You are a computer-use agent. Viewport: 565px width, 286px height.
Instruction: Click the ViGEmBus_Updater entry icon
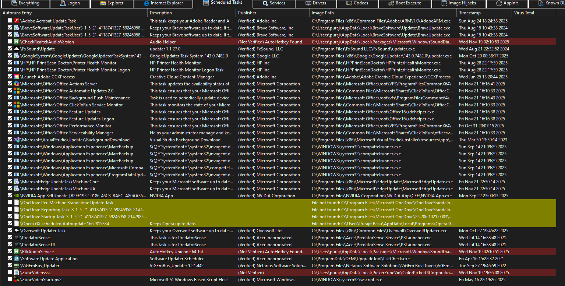click(17, 266)
